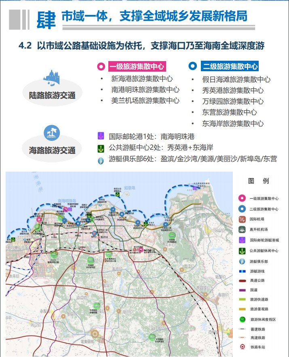Image resolution: width=289 pixels, height=357 pixels.
Task: Click the 东海岸旅游集散中心 list item
Action: 232,123
